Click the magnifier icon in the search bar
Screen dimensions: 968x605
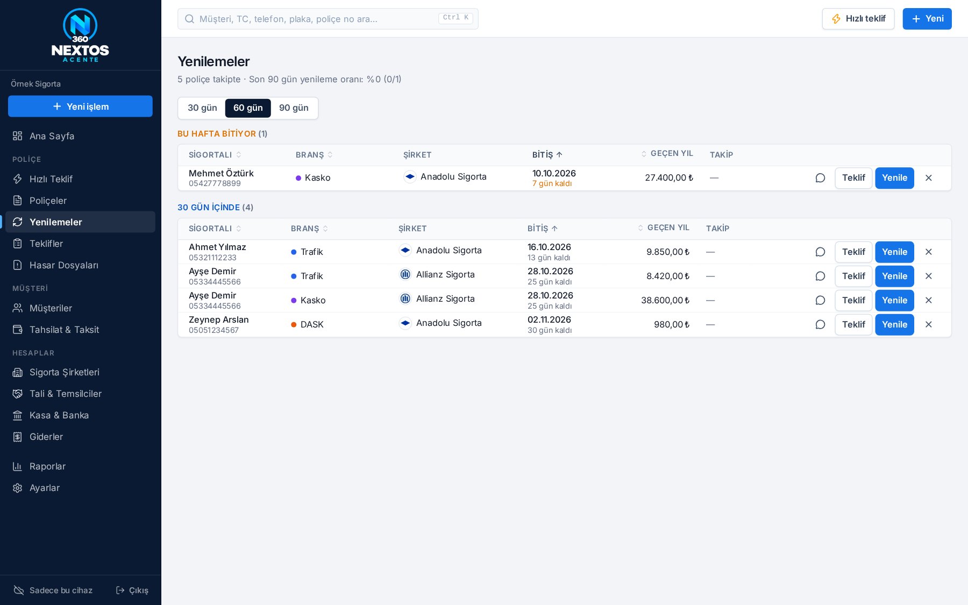click(x=189, y=19)
